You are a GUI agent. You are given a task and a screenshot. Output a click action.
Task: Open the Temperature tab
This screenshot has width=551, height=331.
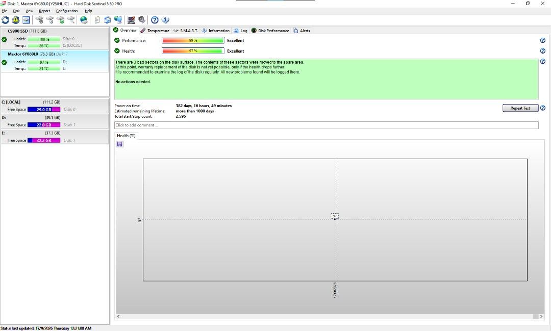tap(155, 31)
